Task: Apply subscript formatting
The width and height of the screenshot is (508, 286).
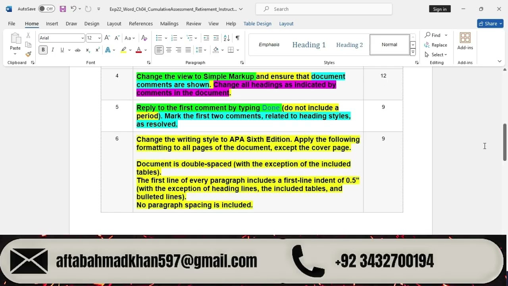Action: pyautogui.click(x=88, y=50)
